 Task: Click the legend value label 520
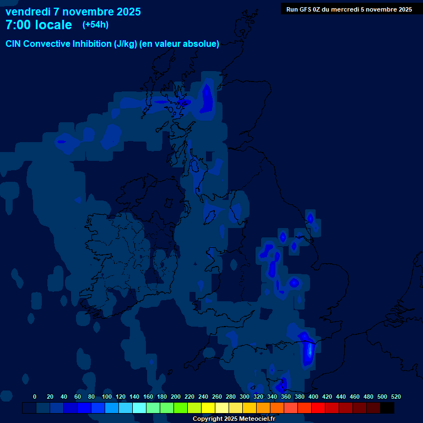tap(395, 397)
